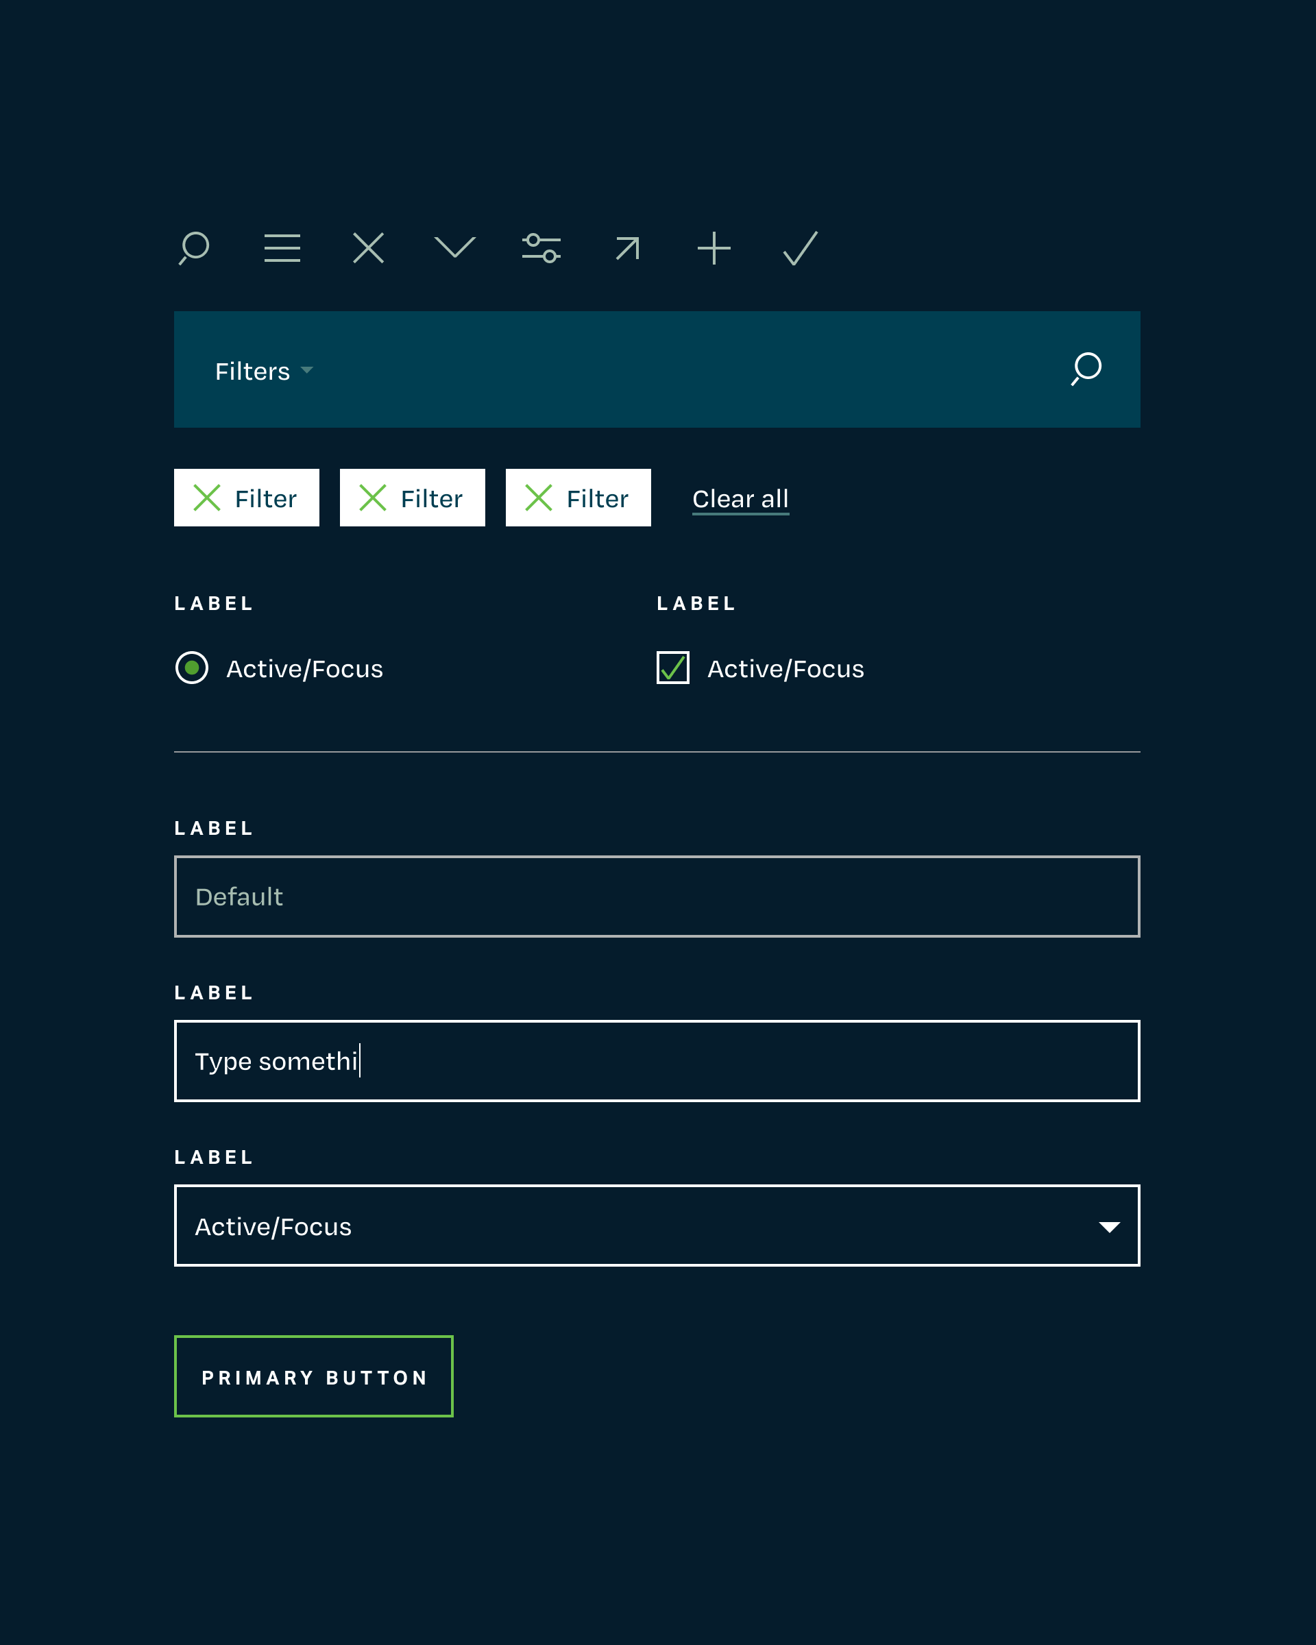Click the Default text input field
This screenshot has width=1316, height=1645.
657,896
